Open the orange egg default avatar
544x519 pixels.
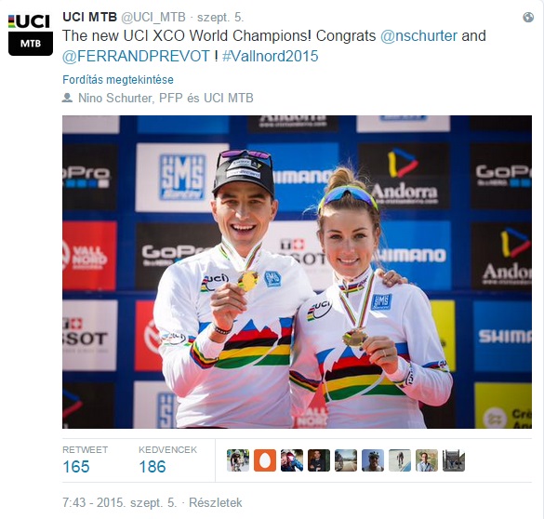click(x=265, y=460)
